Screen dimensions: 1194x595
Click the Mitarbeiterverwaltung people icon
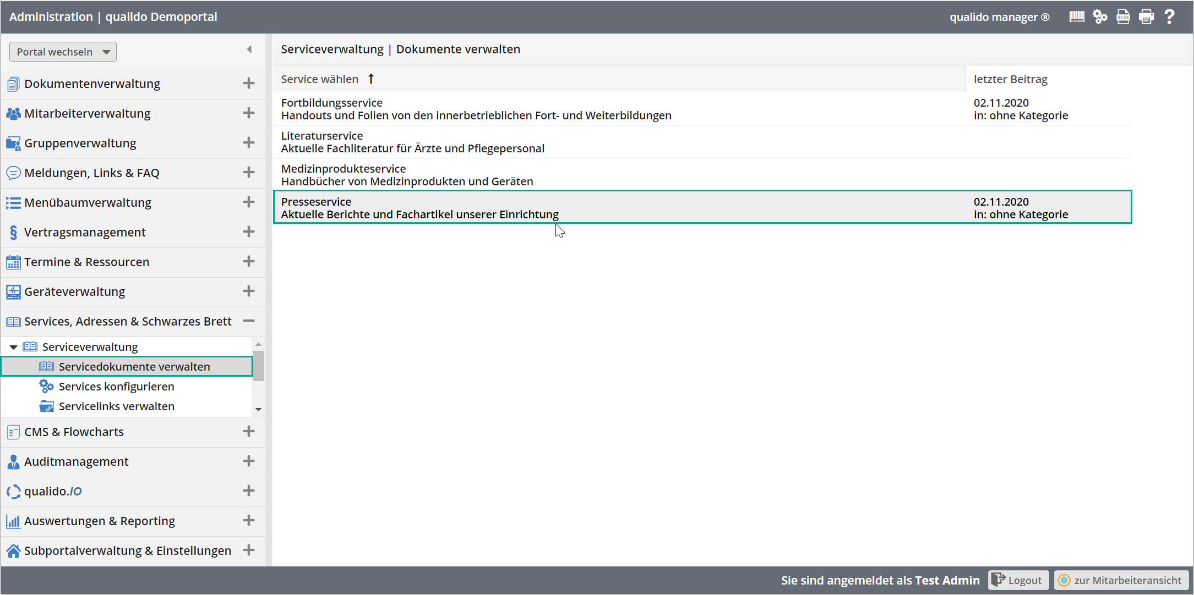(13, 114)
